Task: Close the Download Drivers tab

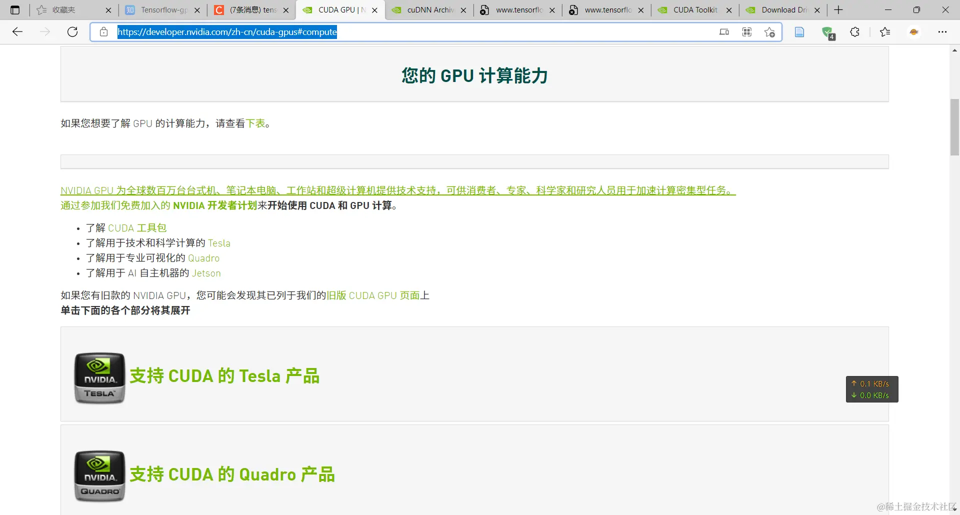Action: (x=817, y=10)
